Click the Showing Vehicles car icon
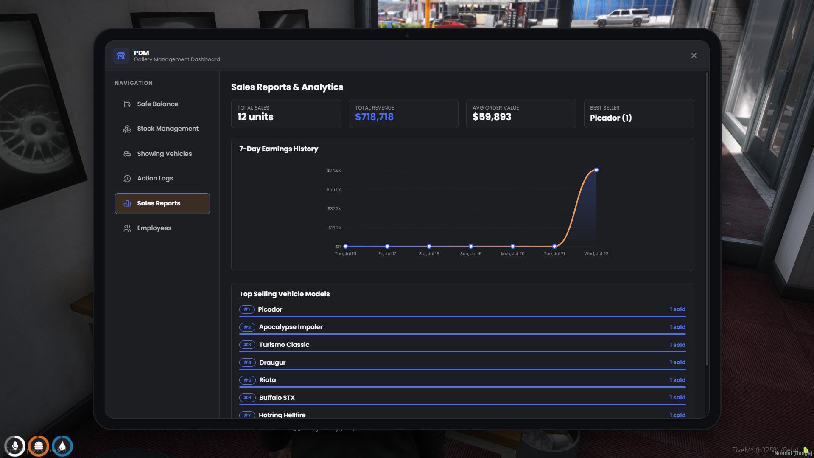 point(127,154)
